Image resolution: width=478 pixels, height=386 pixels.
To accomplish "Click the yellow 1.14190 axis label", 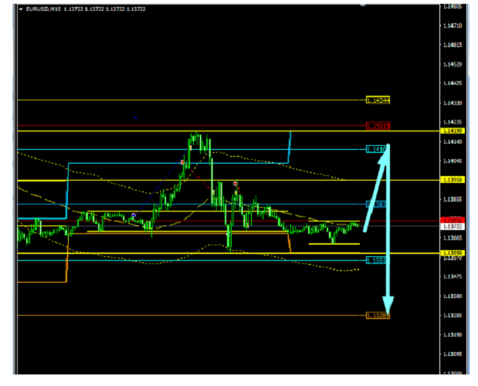I will (453, 131).
